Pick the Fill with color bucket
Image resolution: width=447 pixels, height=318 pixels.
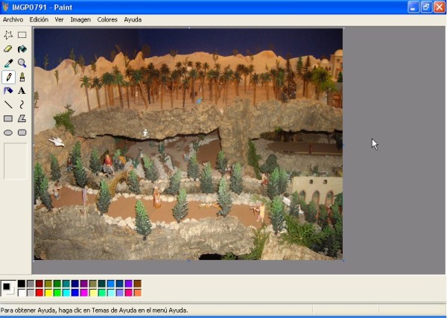pyautogui.click(x=22, y=49)
